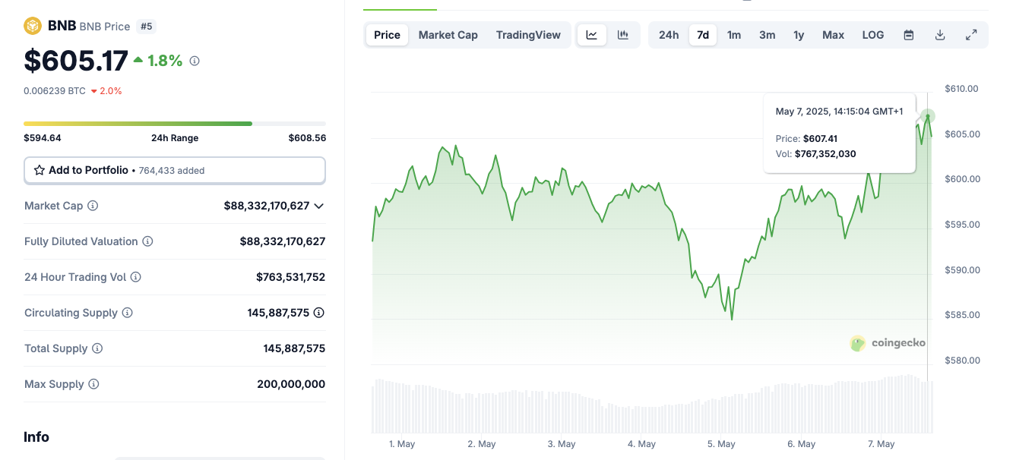Click the 0.006239 BTC price text
The image size is (1035, 460).
click(x=55, y=91)
